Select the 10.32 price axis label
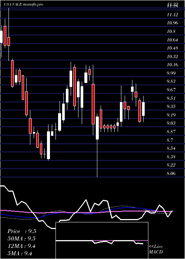This screenshot has width=185, height=259. [172, 57]
